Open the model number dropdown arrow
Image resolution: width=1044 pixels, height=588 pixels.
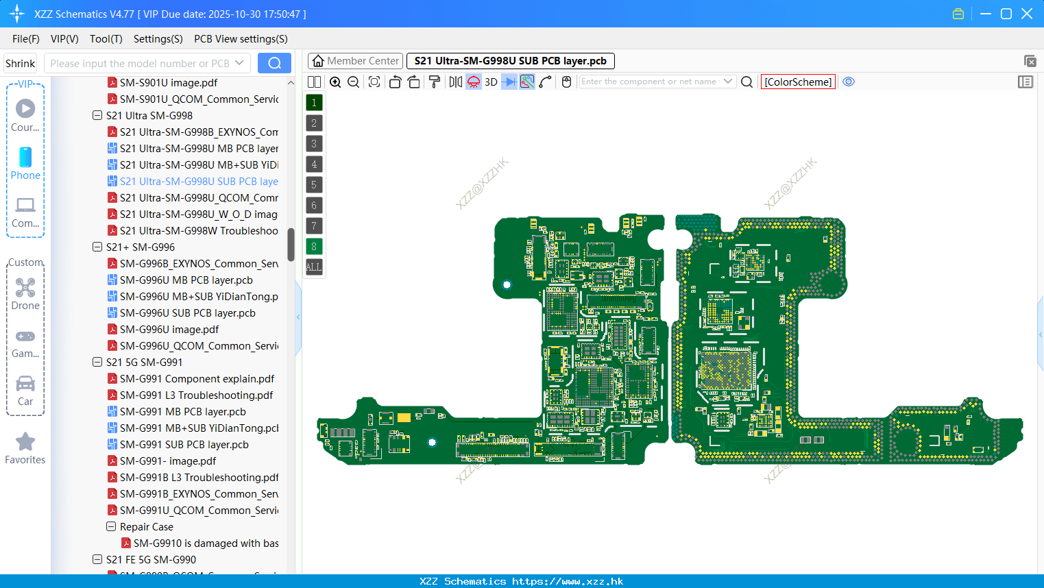pos(239,63)
